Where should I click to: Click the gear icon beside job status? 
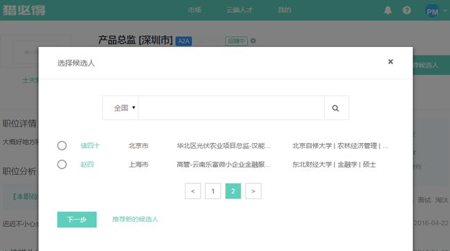(x=253, y=41)
